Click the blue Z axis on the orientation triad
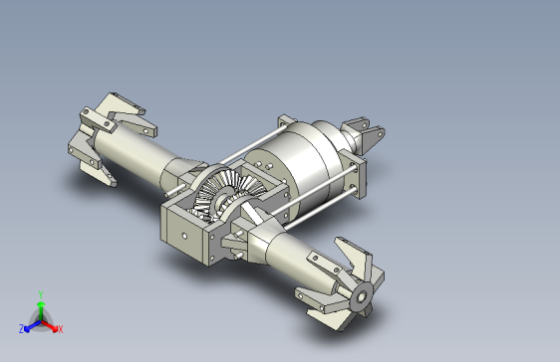Image resolution: width=560 pixels, height=362 pixels. pos(30,327)
